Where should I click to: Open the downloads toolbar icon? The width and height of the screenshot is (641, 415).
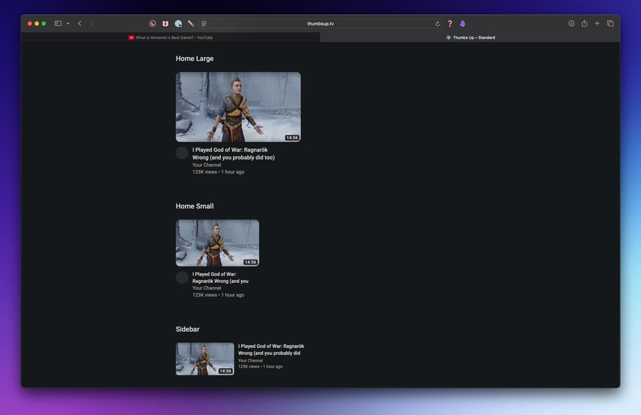pyautogui.click(x=572, y=23)
